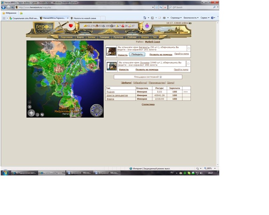The width and height of the screenshot is (269, 215).
Task: Click Позвать на помощь for Лучники
Action: (x=147, y=70)
